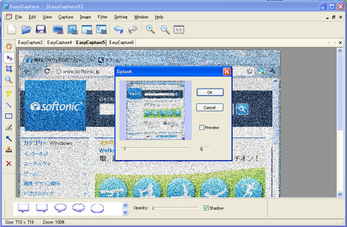Click tab strip scroll-right arrow
This screenshot has width=347, height=227.
coord(335,42)
